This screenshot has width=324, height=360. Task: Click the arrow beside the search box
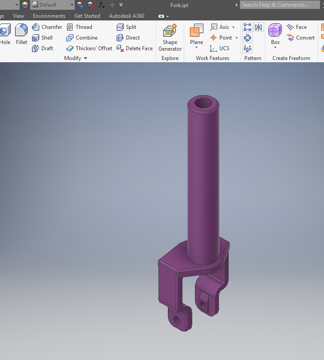236,5
